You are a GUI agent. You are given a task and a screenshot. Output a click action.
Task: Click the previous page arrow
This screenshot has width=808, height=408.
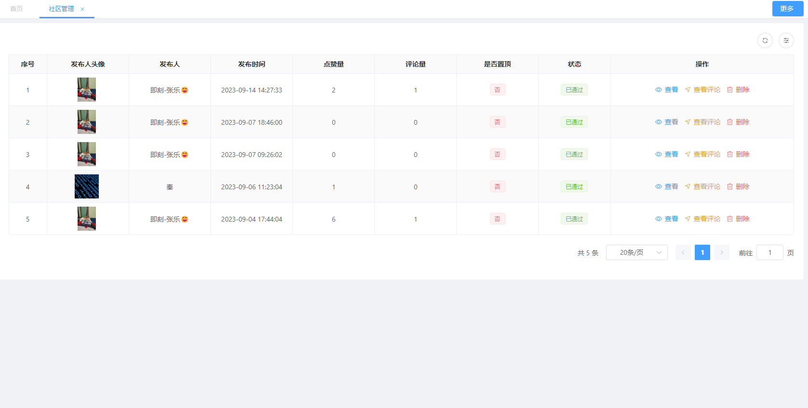point(683,252)
